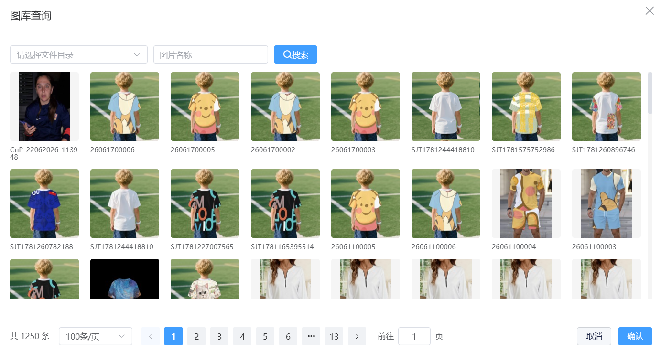Image resolution: width=661 pixels, height=352 pixels.
Task: Click the 搜索 search button
Action: pos(295,54)
